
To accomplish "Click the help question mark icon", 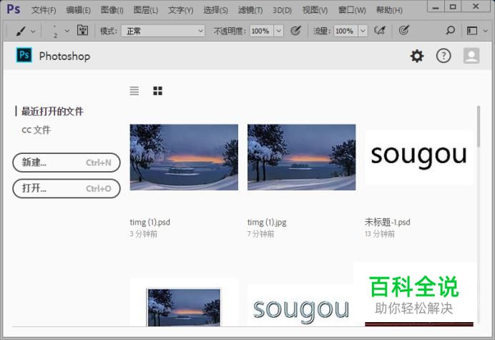I will 443,56.
